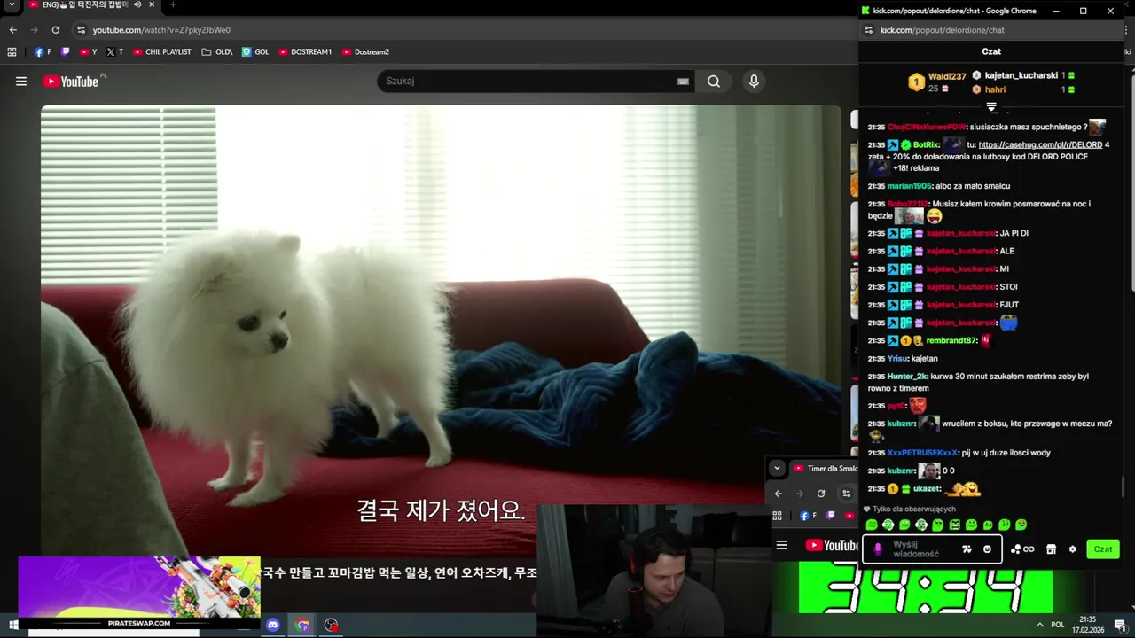Open the X bookmark labeled T

115,52
